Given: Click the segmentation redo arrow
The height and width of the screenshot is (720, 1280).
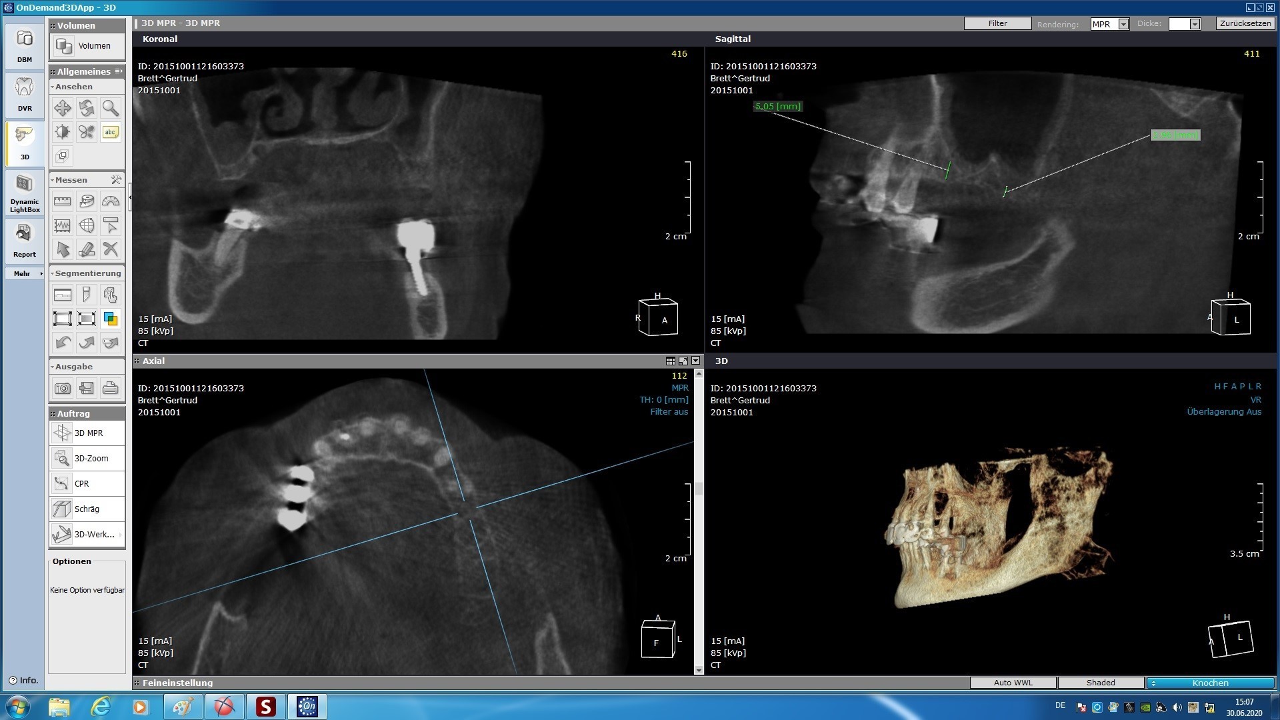Looking at the screenshot, I should click(87, 343).
